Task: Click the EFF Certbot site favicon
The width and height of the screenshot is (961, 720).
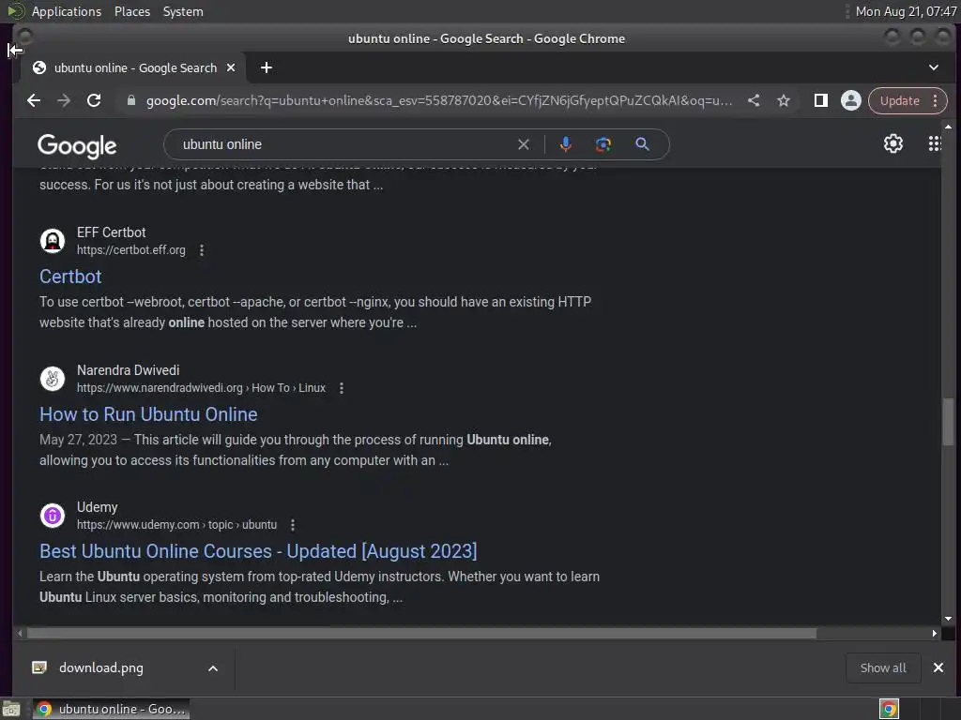Action: (53, 241)
